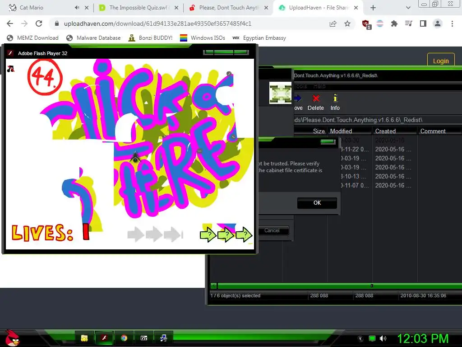Viewport: 462px width, 347px height.
Task: Open a new browser tab
Action: coord(373,8)
